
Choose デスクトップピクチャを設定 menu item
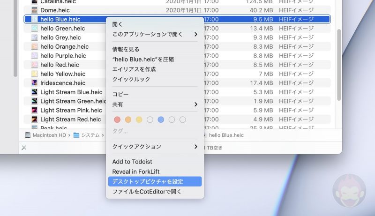(x=155, y=182)
